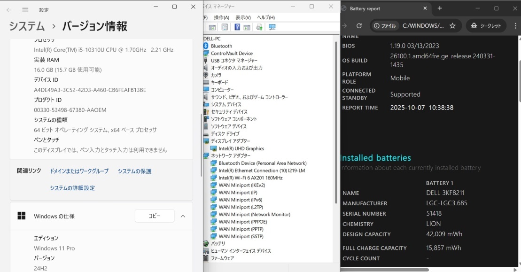Select the ソフトウェア コンポーネント tree item
Image resolution: width=521 pixels, height=272 pixels.
pos(234,119)
